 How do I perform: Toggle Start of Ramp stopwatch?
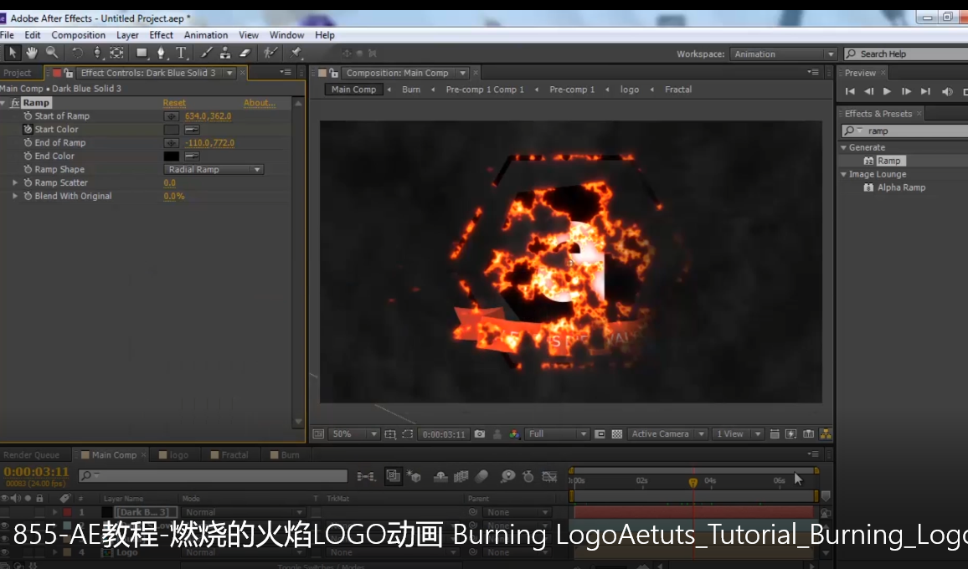pyautogui.click(x=28, y=116)
